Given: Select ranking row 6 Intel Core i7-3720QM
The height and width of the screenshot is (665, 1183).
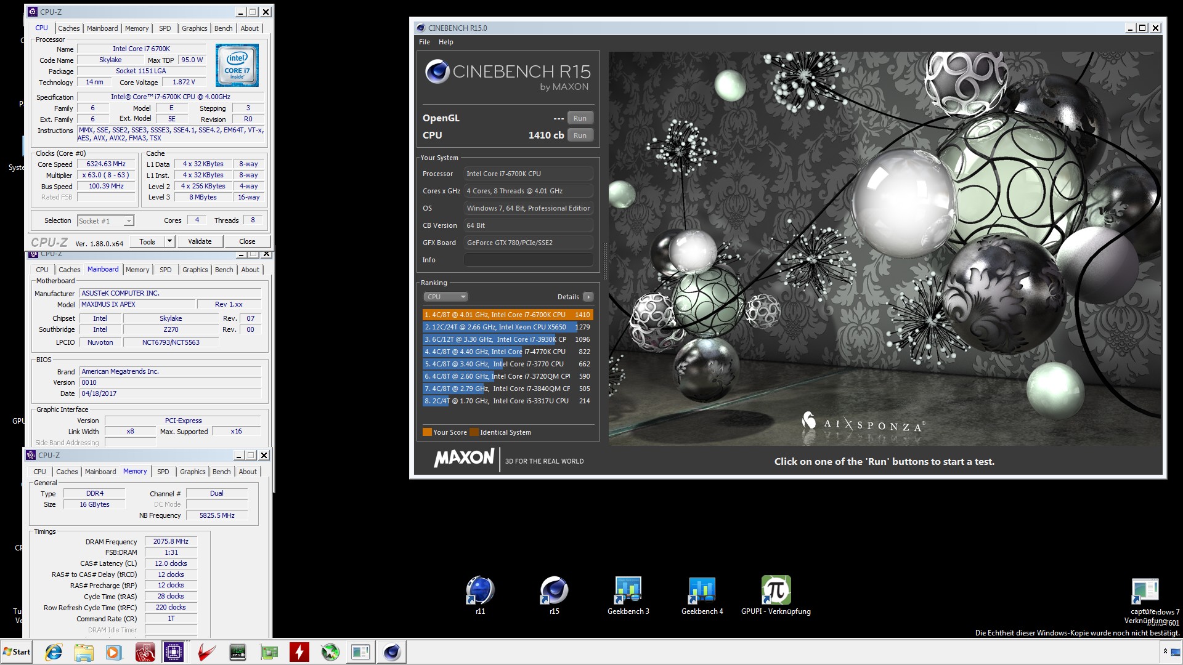Looking at the screenshot, I should [508, 376].
